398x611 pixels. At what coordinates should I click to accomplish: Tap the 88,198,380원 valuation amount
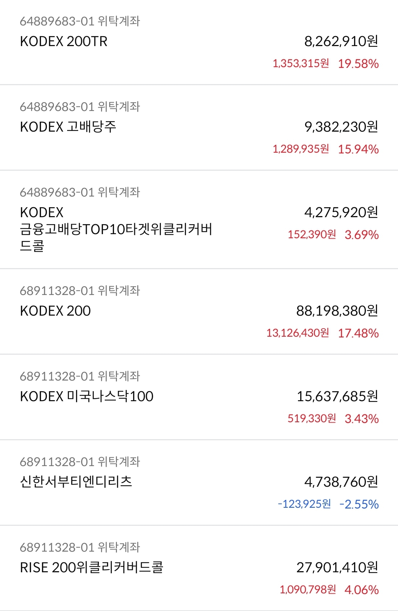coord(337,311)
